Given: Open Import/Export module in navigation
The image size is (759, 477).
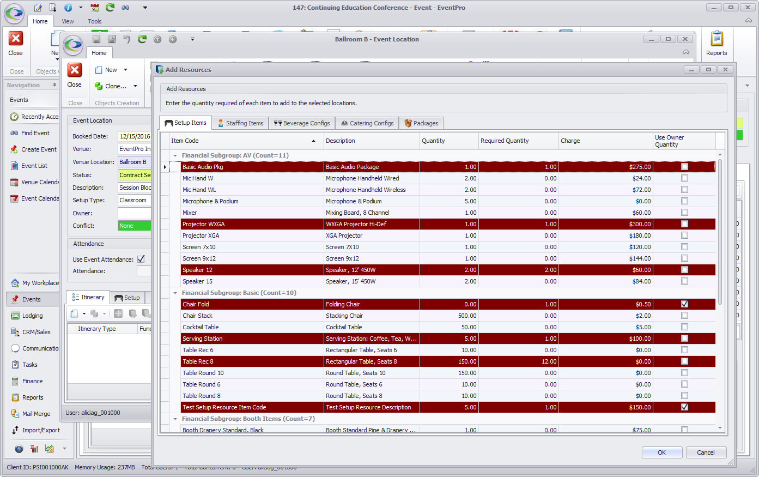Looking at the screenshot, I should pyautogui.click(x=36, y=430).
